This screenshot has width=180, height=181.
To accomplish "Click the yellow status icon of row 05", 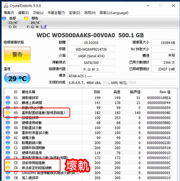I will click(8, 113).
